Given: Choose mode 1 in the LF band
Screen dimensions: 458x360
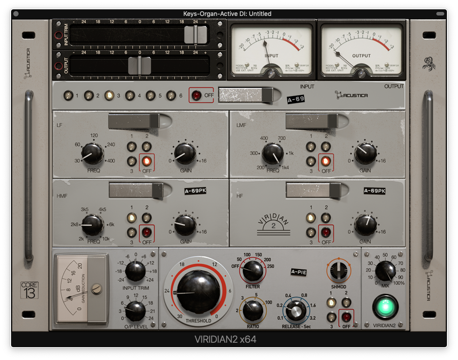Looking at the screenshot, I should [x=132, y=147].
